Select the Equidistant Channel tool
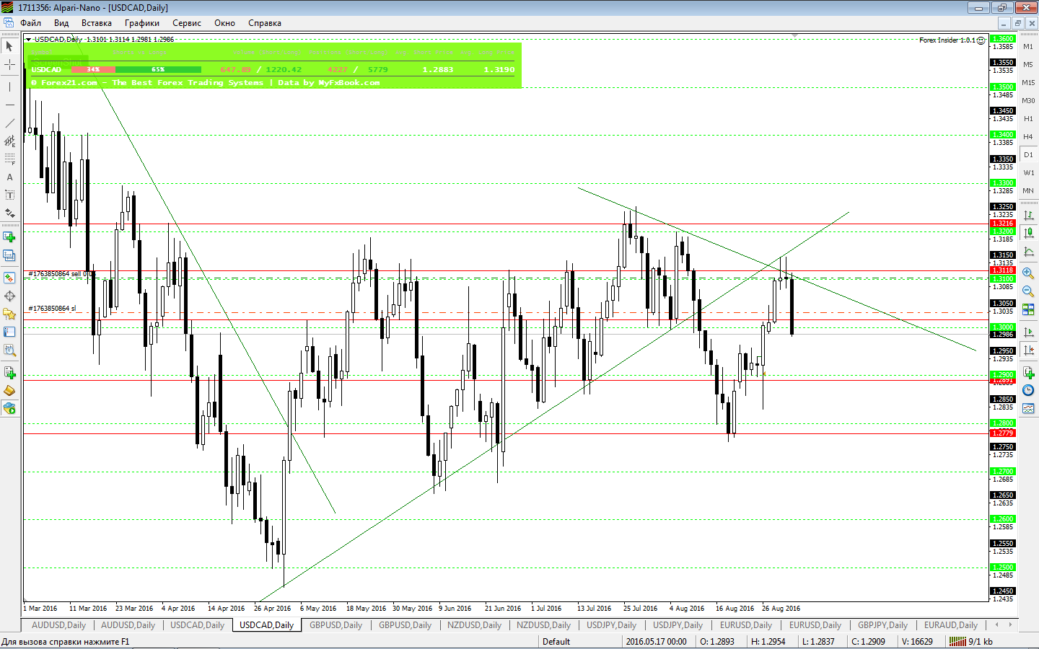The width and height of the screenshot is (1039, 649). (x=9, y=141)
